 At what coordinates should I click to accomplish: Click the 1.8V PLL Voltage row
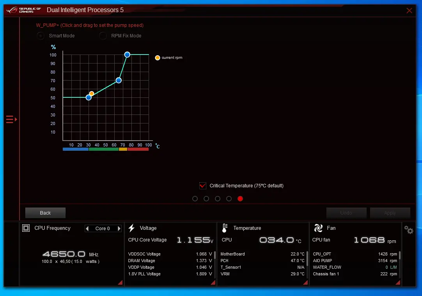(x=170, y=274)
